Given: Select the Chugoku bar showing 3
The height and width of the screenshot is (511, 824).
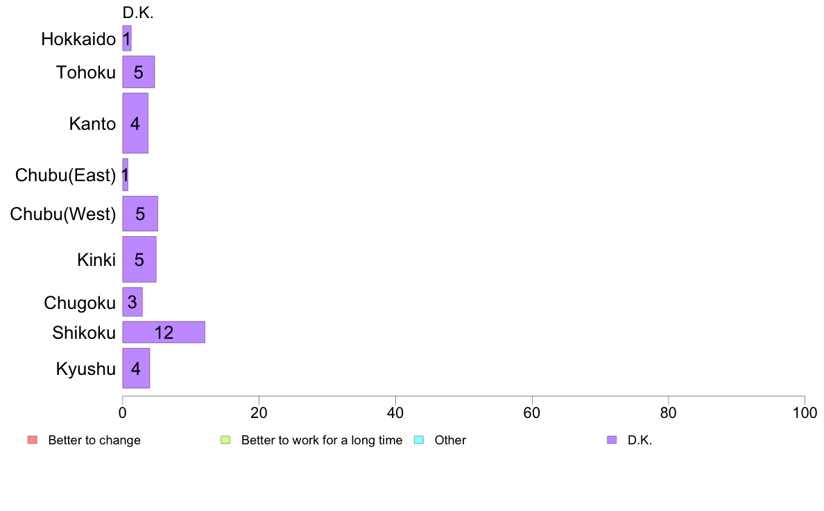Looking at the screenshot, I should [132, 302].
